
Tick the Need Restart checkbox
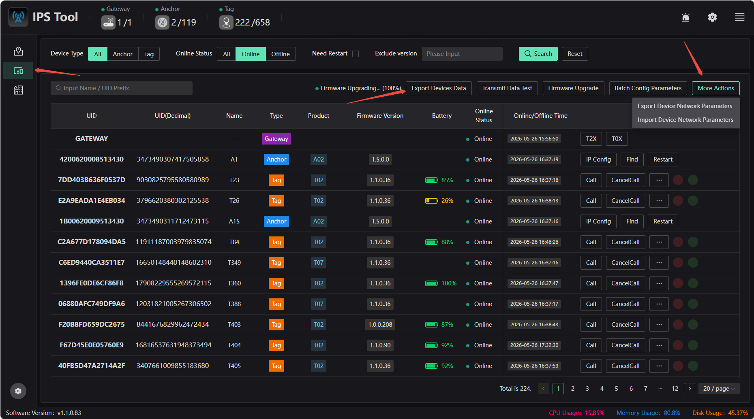356,54
